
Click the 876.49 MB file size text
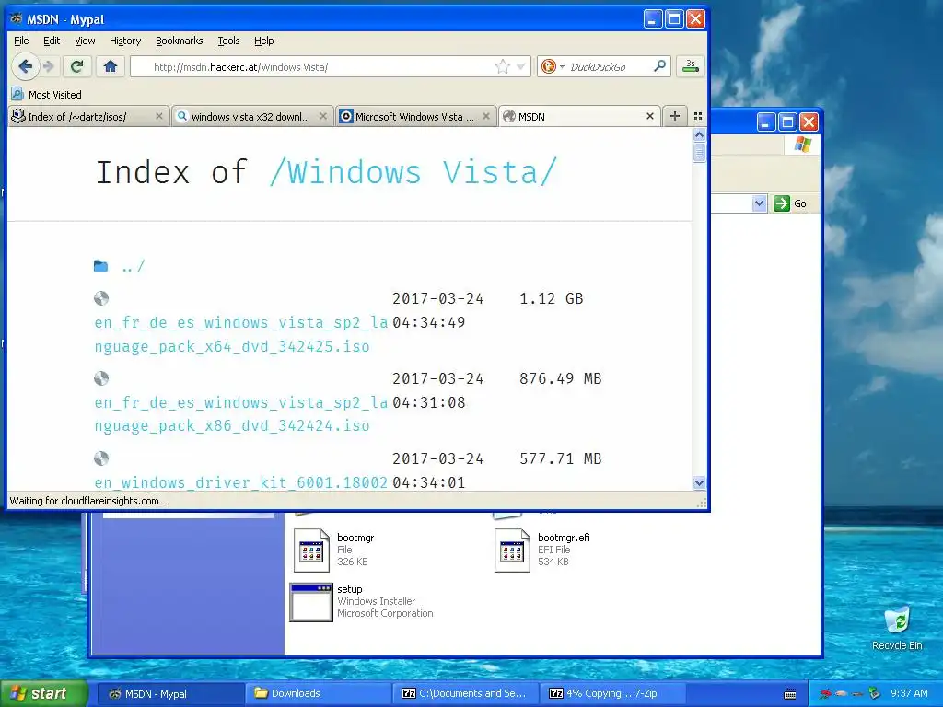click(x=561, y=378)
